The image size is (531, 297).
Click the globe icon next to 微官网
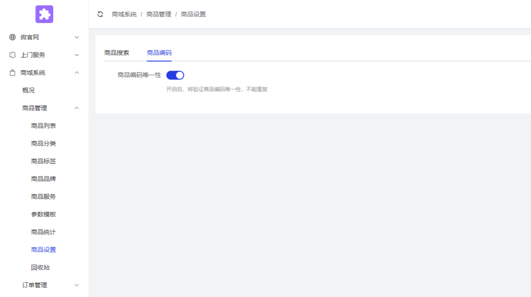(x=13, y=37)
